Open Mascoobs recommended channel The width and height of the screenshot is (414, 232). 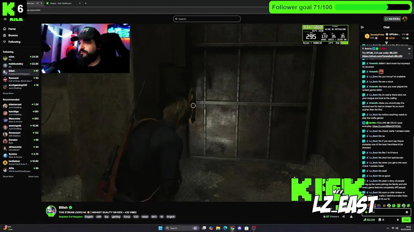pyautogui.click(x=21, y=120)
